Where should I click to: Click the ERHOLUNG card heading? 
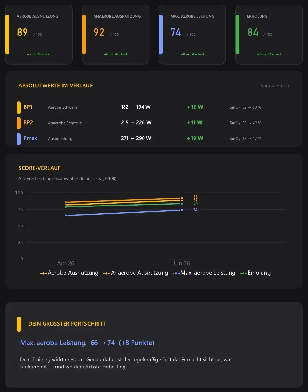point(257,16)
